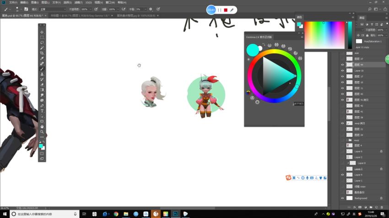389x218 pixels.
Task: Select the Lasso tool
Action: click(x=42, y=42)
